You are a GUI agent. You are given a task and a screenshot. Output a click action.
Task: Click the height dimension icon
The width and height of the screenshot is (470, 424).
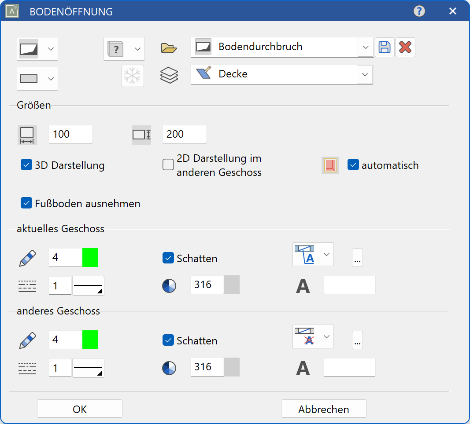click(x=141, y=135)
